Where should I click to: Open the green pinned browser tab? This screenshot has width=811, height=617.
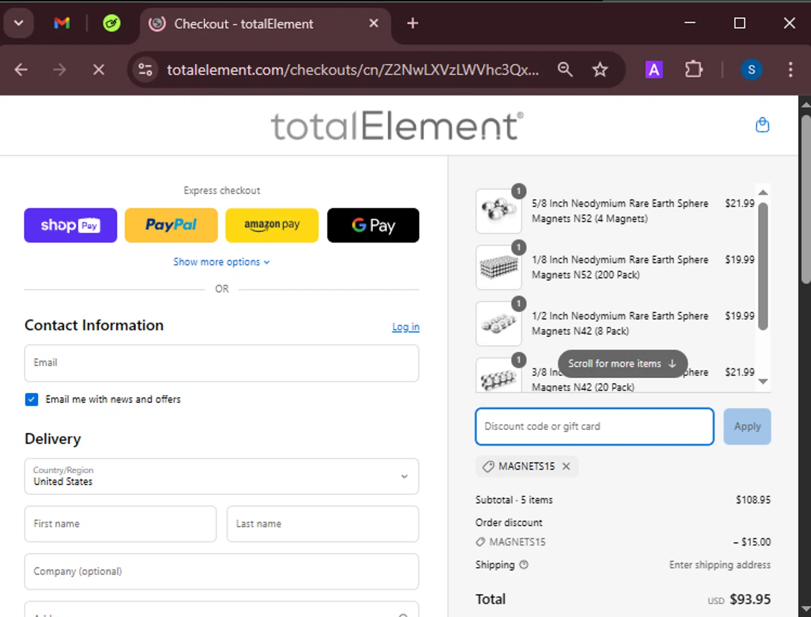coord(111,23)
